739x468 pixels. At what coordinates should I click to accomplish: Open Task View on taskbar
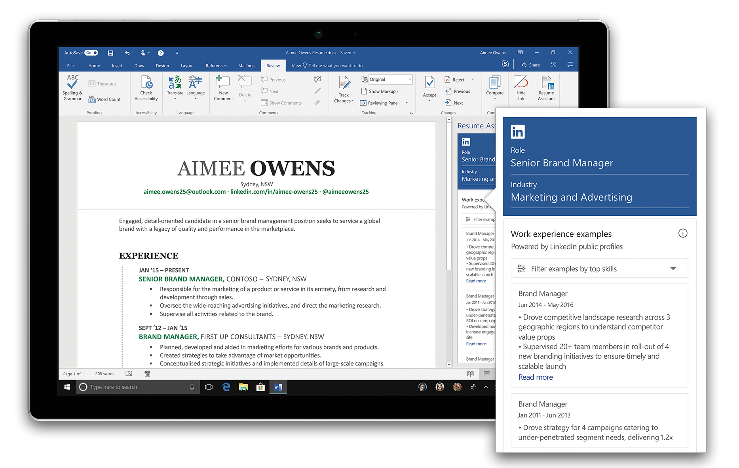click(209, 387)
